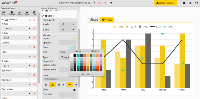202x99 pixels.
Task: Toggle 2020 series in chart legend
Action: pyautogui.click(x=131, y=27)
